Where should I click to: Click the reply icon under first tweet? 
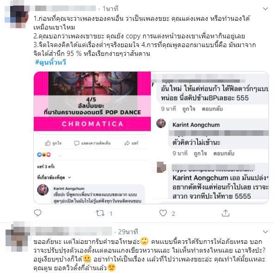37,213
